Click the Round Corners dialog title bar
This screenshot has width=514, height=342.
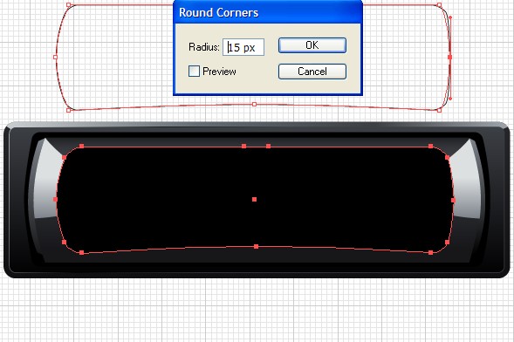pos(268,12)
